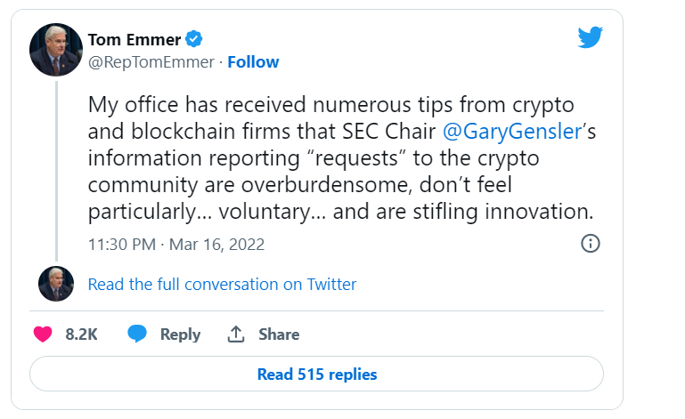Click the tweet body text

[x=338, y=160]
